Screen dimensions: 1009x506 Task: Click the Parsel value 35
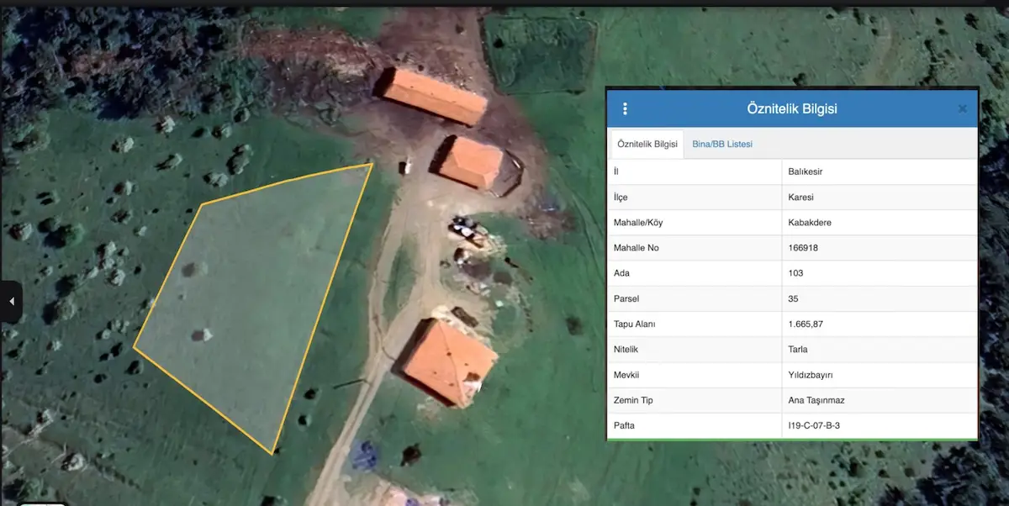pyautogui.click(x=793, y=298)
